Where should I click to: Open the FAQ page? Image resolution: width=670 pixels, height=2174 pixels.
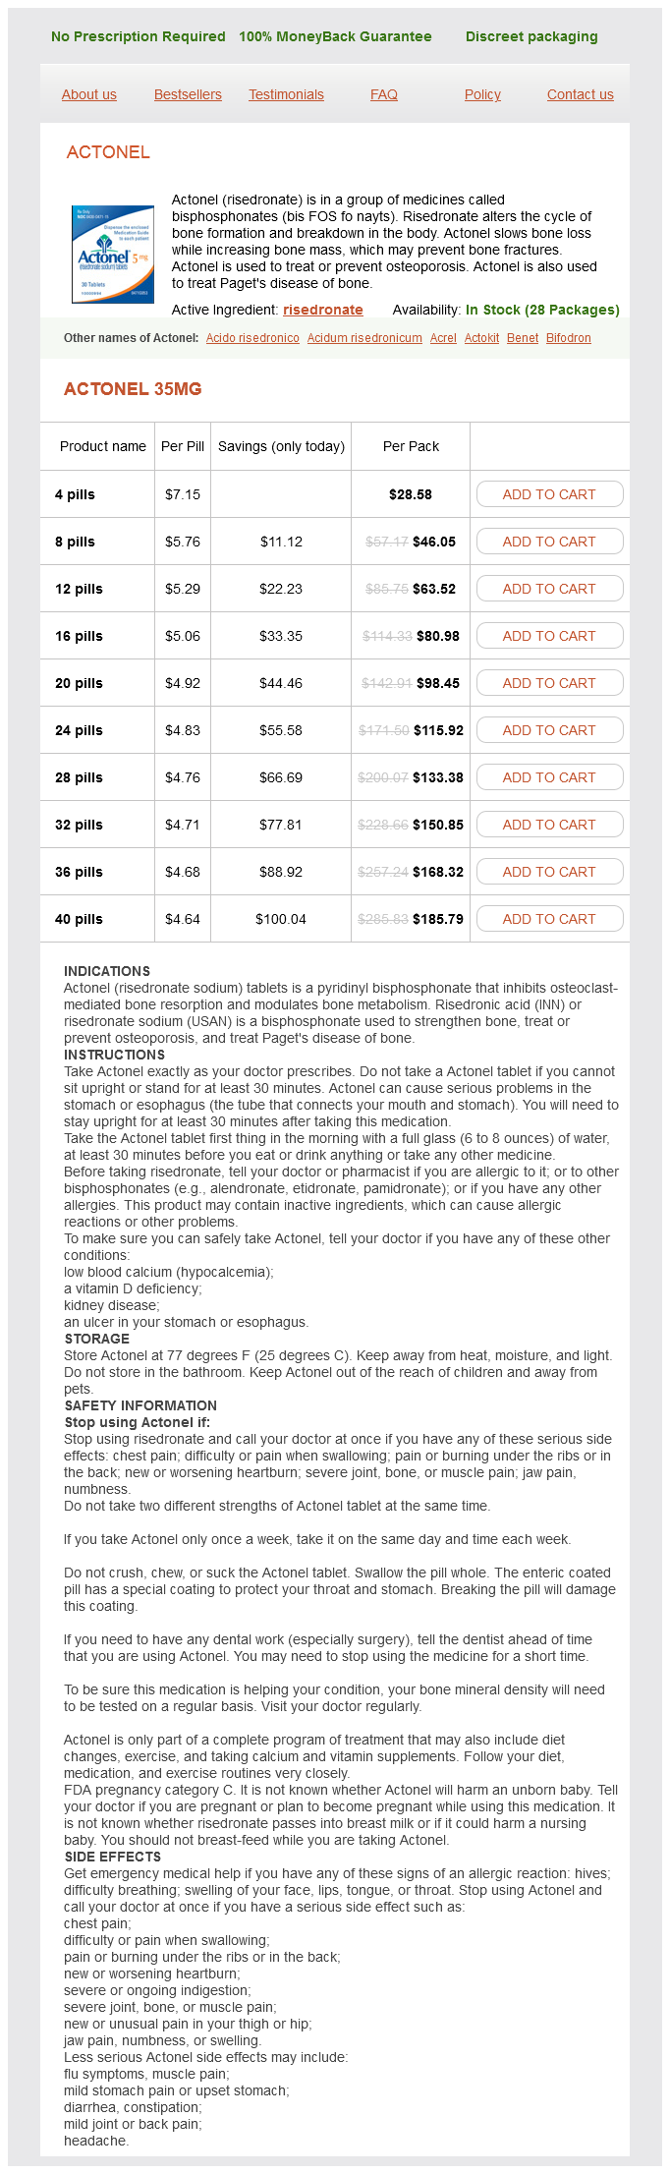pyautogui.click(x=384, y=94)
